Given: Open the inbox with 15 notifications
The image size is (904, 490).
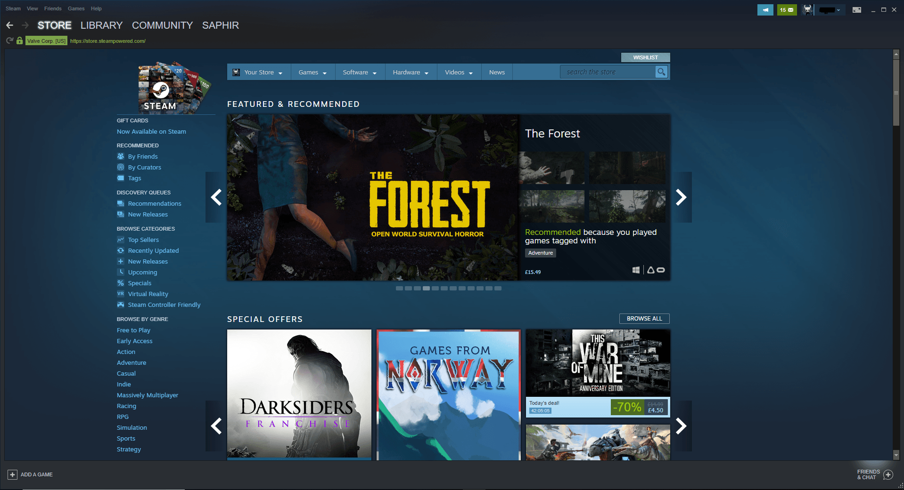Looking at the screenshot, I should click(787, 9).
